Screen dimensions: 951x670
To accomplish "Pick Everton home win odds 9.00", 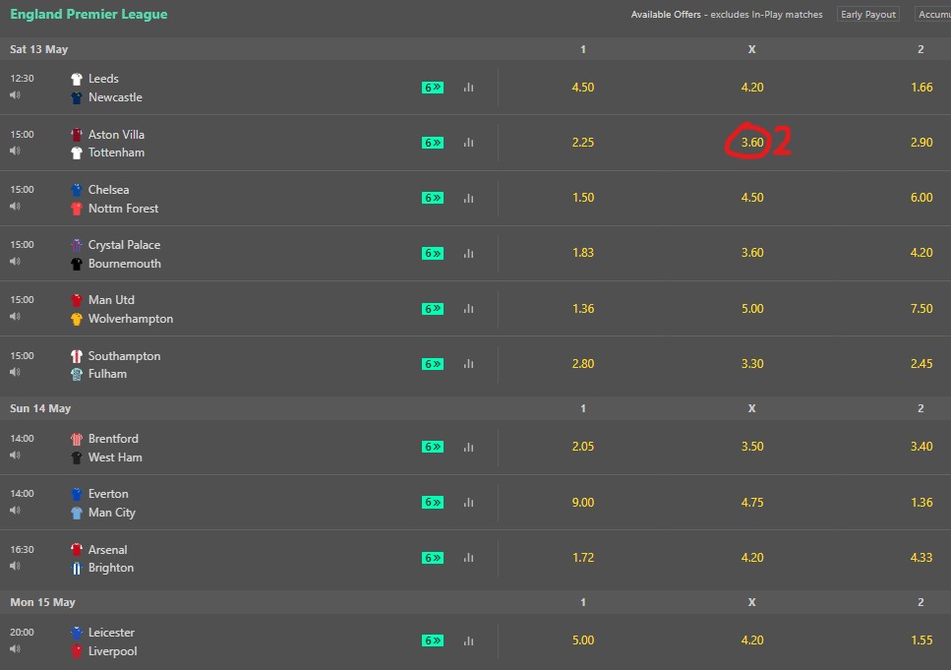I will tap(583, 503).
